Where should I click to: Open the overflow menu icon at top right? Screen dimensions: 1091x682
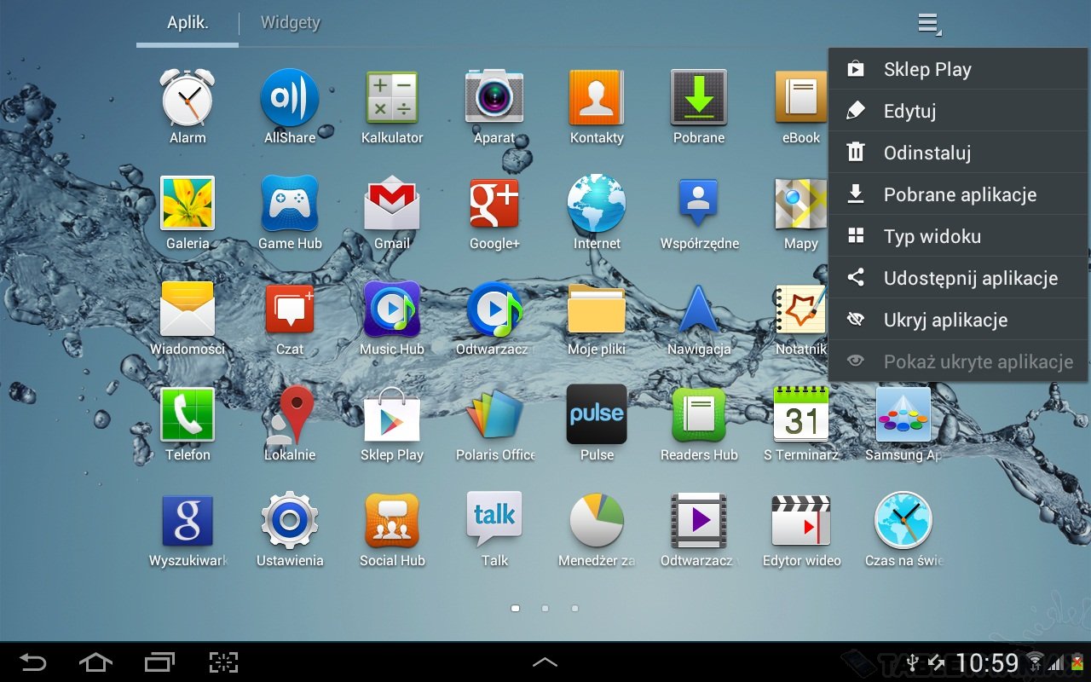click(x=928, y=24)
